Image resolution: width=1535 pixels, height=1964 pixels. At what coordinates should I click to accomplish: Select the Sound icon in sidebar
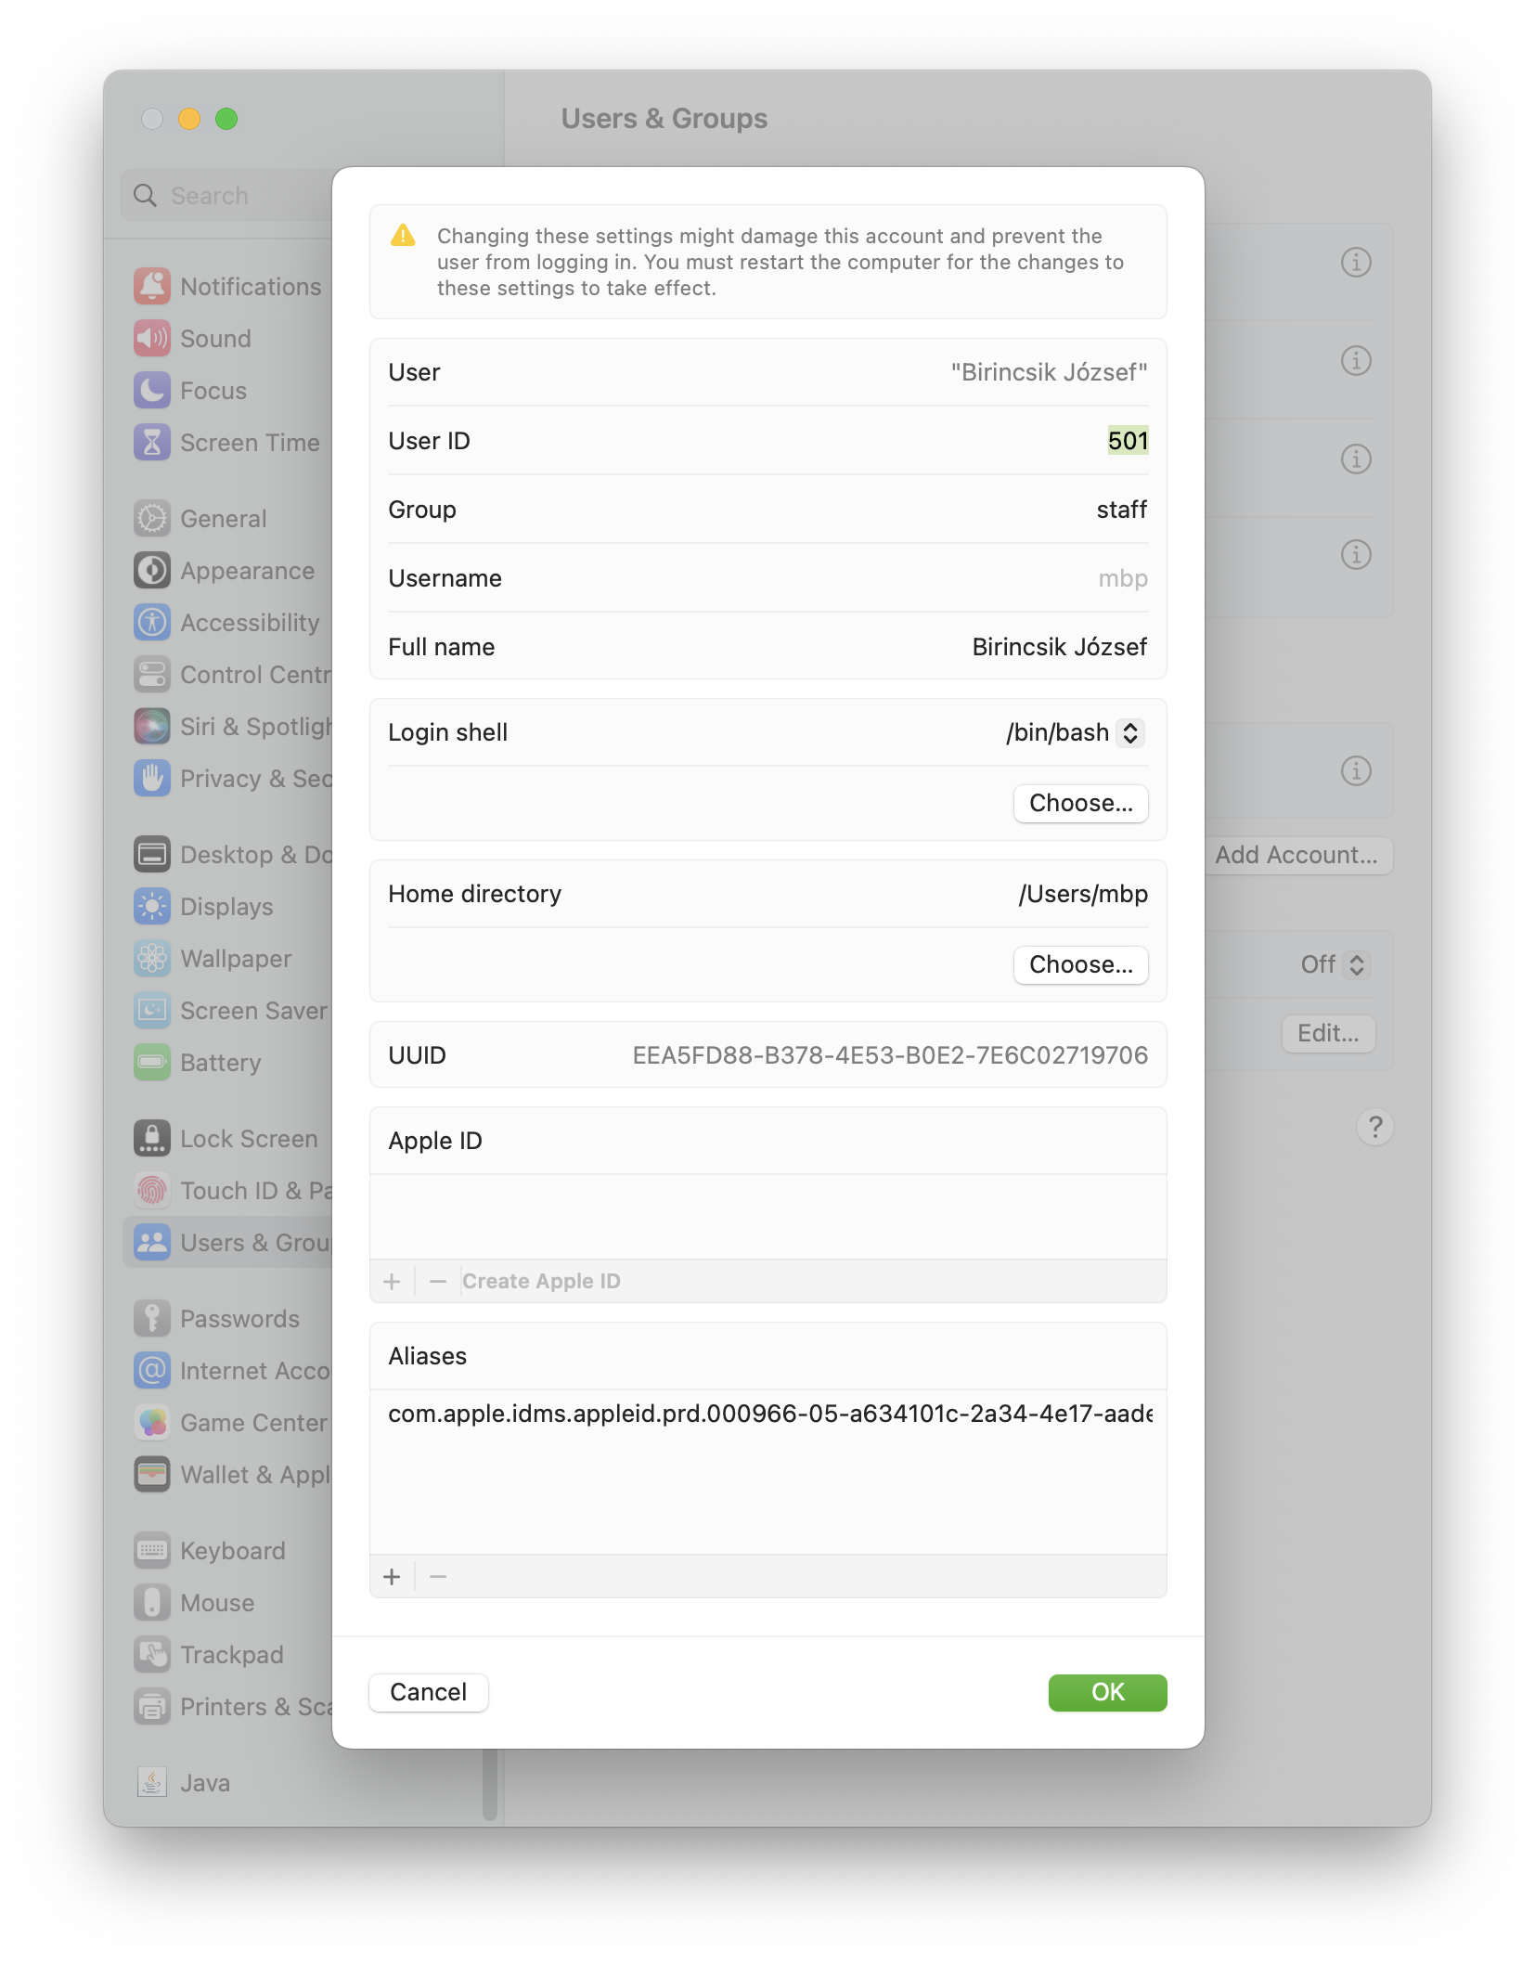point(152,339)
